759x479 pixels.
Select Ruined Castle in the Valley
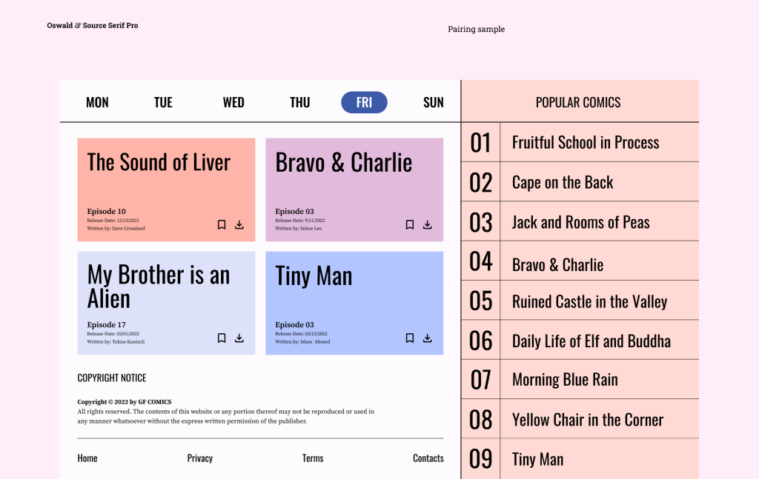(x=589, y=302)
